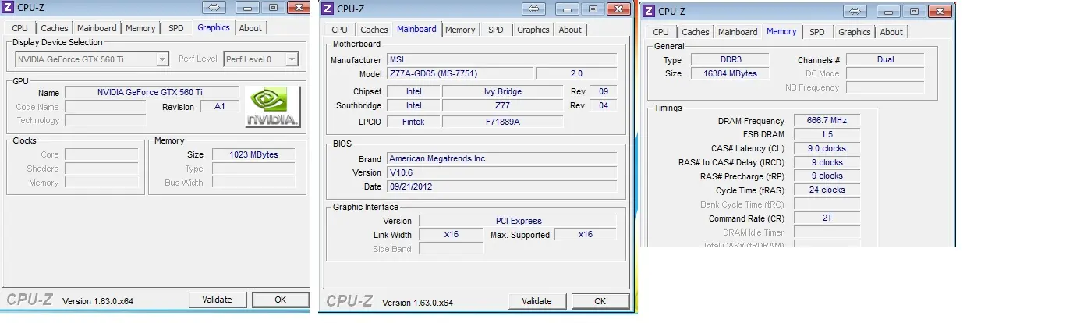Click the double-arrow title button in the Graphics window
This screenshot has width=1066, height=323.
214,8
